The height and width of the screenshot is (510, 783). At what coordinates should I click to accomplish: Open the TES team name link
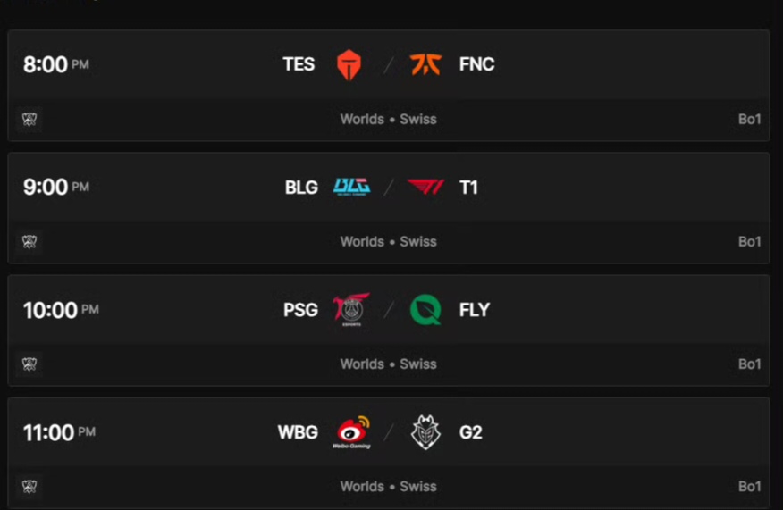[x=299, y=64]
